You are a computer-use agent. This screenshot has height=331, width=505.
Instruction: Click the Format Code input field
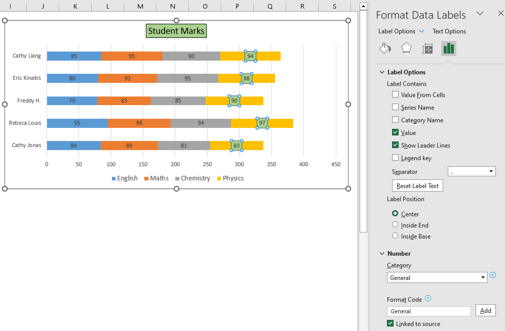coord(429,311)
